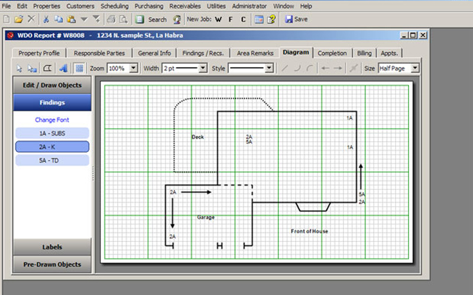This screenshot has height=295, width=473.
Task: Click the print icon in toolbar
Action: [111, 19]
